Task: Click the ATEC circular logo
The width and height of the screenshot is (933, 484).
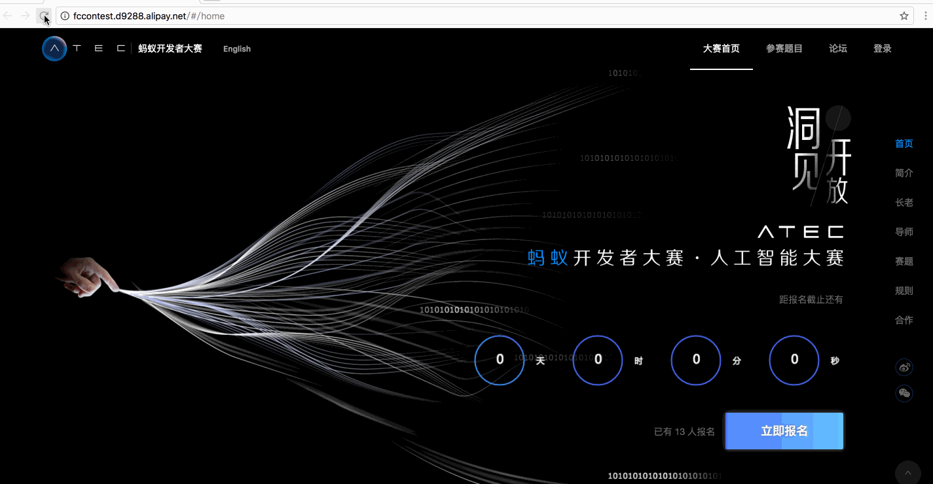Action: [54, 48]
